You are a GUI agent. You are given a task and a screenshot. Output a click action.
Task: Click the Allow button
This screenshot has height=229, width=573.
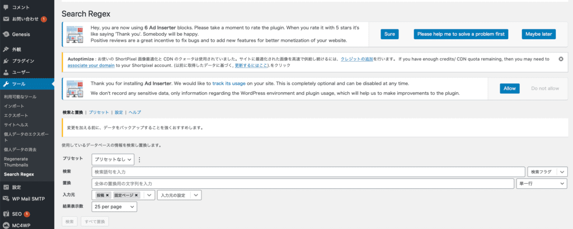(x=509, y=88)
